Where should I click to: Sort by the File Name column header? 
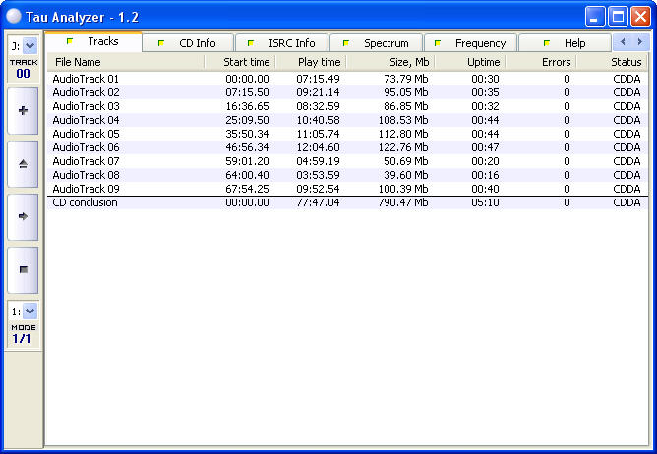pos(125,62)
